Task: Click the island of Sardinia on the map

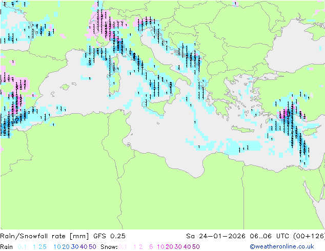Action: coord(115,83)
